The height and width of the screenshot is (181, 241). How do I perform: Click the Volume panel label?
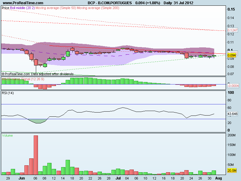tap(7, 135)
